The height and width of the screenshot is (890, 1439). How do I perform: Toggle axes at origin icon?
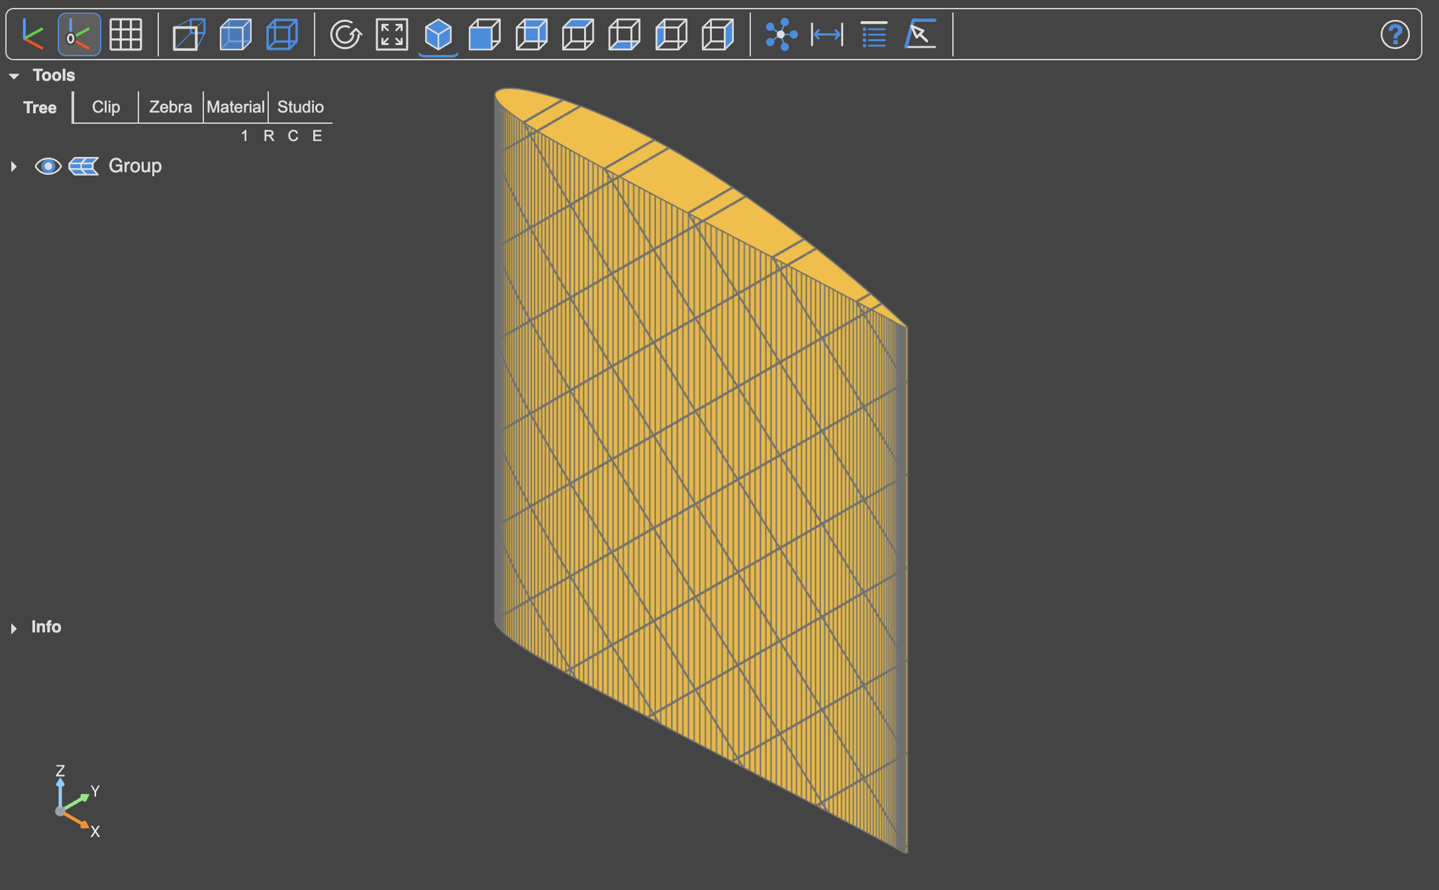79,34
